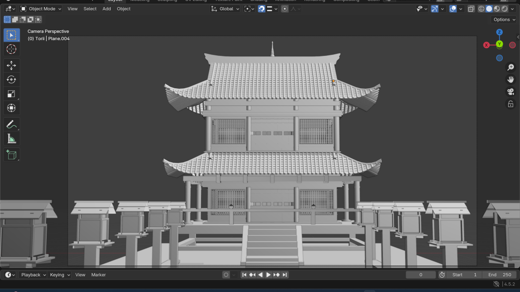Activate the Move tool
The width and height of the screenshot is (520, 292).
coord(11,65)
